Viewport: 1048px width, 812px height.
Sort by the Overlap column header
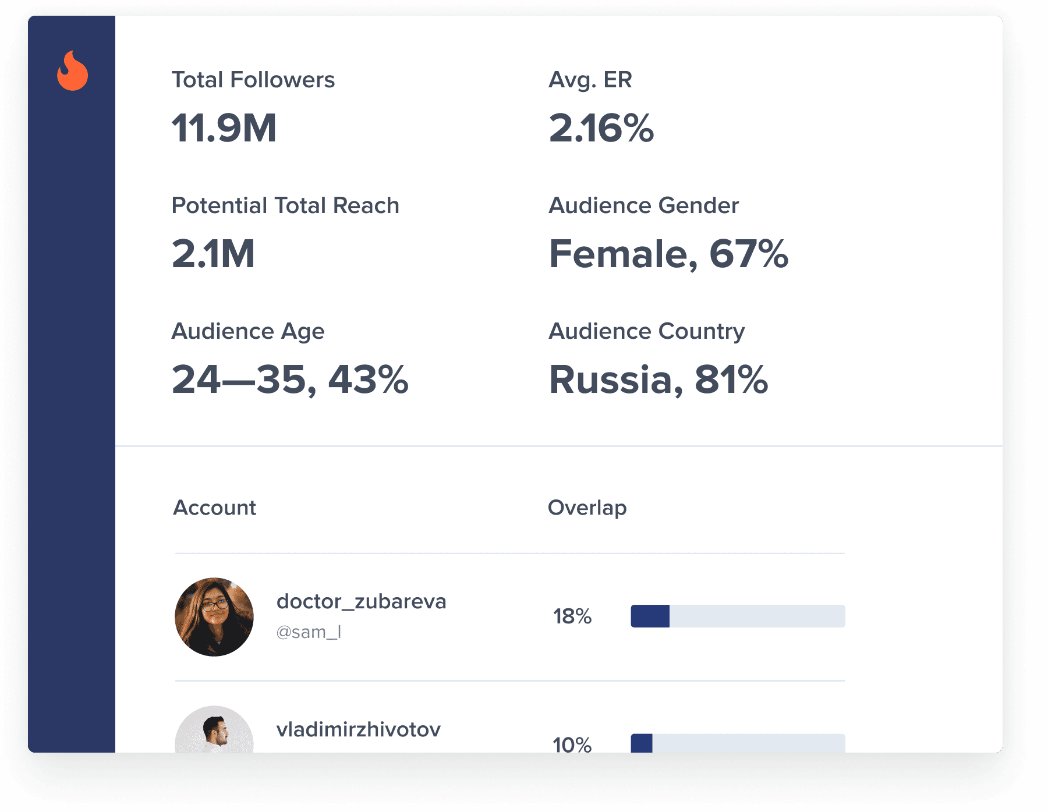point(587,508)
